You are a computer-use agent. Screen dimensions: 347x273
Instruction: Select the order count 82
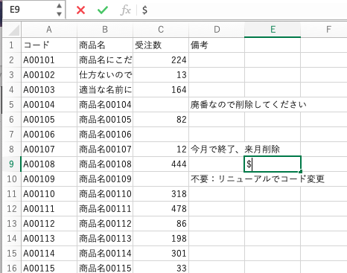[x=161, y=120]
